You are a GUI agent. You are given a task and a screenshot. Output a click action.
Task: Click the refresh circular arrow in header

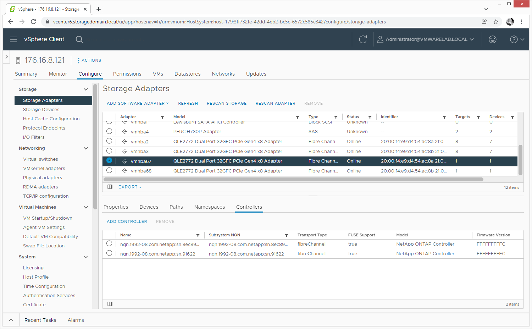(363, 39)
